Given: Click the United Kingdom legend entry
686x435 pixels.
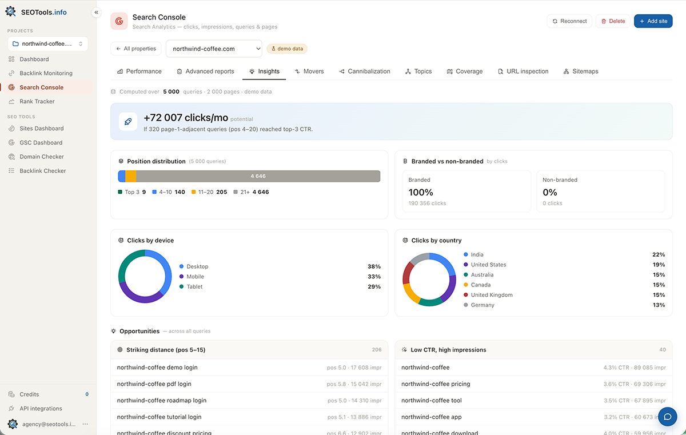Looking at the screenshot, I should (564, 295).
